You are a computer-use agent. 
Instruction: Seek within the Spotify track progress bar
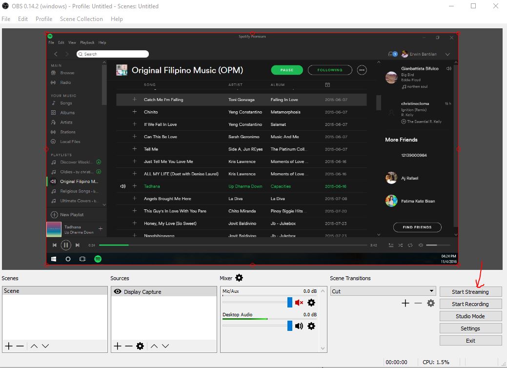[x=233, y=245]
